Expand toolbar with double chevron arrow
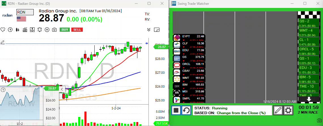 (x=149, y=30)
